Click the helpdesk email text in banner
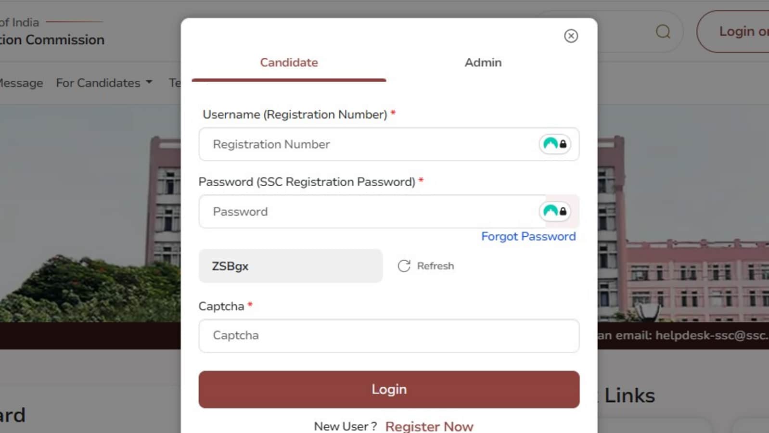 (x=683, y=335)
